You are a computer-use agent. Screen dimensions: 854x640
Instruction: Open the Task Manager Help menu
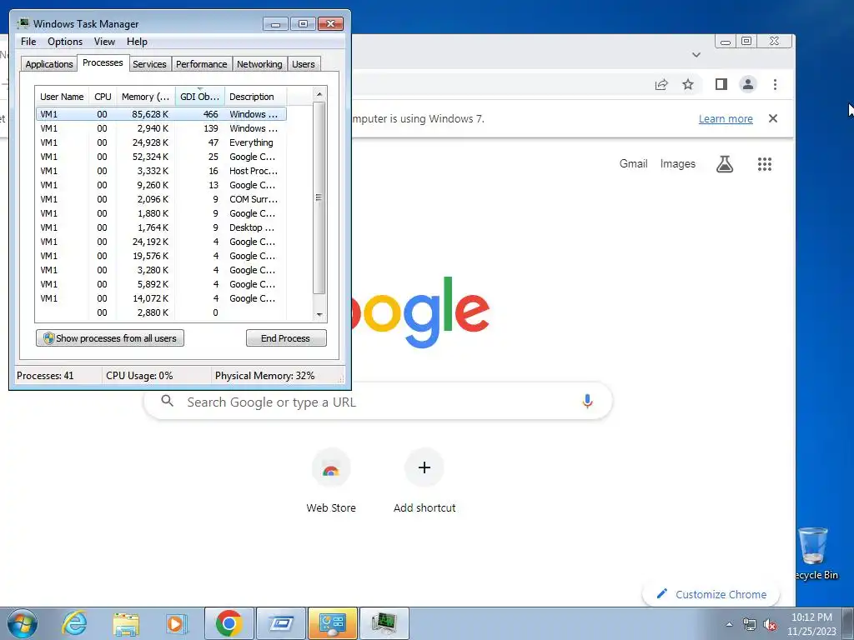137,42
